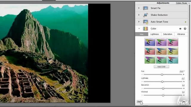The width and height of the screenshot is (191, 107).
Task: Click the Shake Reduction label
Action: [x=159, y=15]
